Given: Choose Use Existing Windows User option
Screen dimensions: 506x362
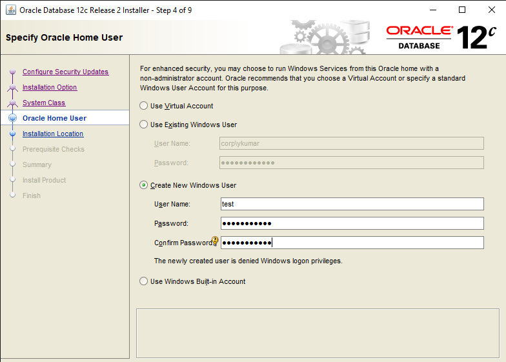Looking at the screenshot, I should 144,125.
